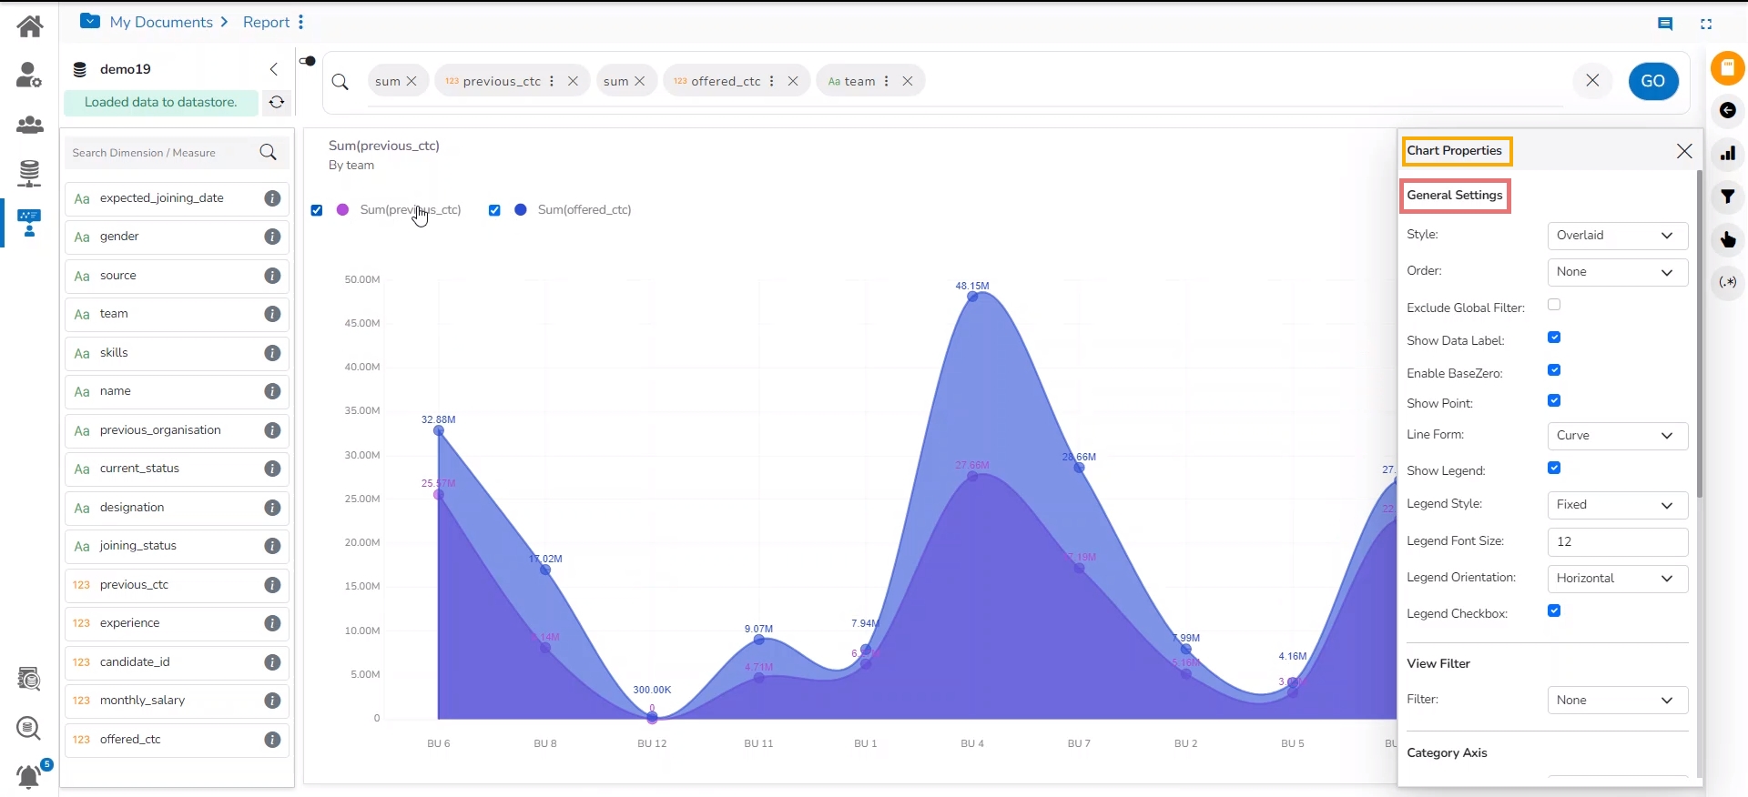Click the Home icon in left sidebar
Image resolution: width=1748 pixels, height=797 pixels.
click(30, 25)
